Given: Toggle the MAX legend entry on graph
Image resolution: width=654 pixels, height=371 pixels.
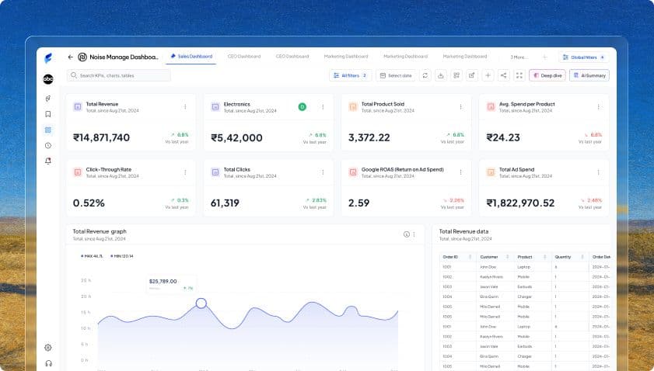Looking at the screenshot, I should tap(91, 256).
